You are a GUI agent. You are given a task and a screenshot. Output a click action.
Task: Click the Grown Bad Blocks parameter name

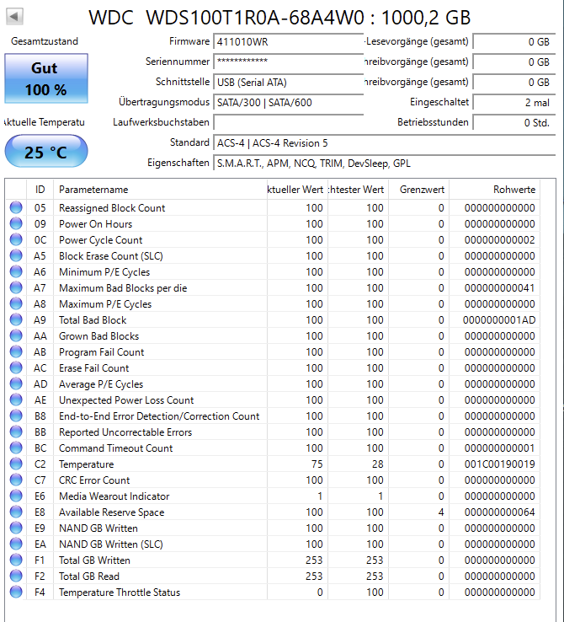tap(98, 336)
